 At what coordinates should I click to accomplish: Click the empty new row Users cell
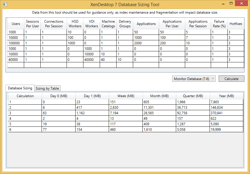[x=16, y=65]
